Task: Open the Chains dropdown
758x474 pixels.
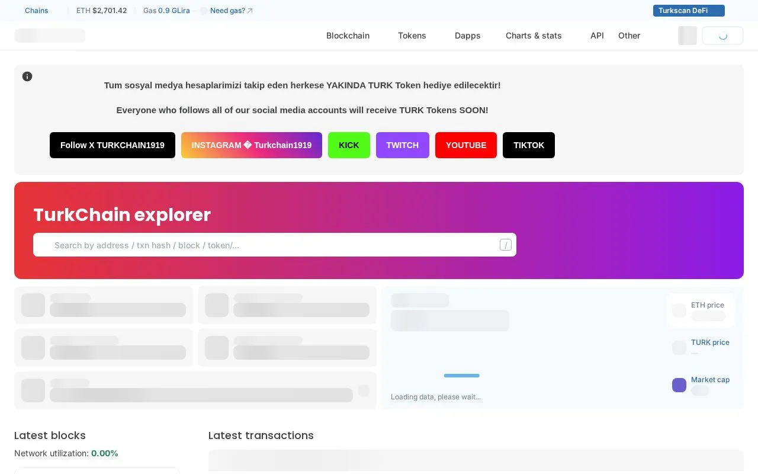Action: pyautogui.click(x=37, y=11)
